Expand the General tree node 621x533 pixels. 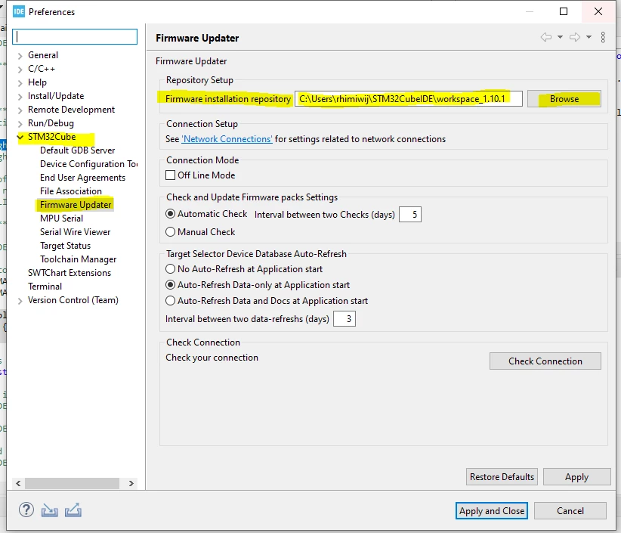click(x=20, y=56)
